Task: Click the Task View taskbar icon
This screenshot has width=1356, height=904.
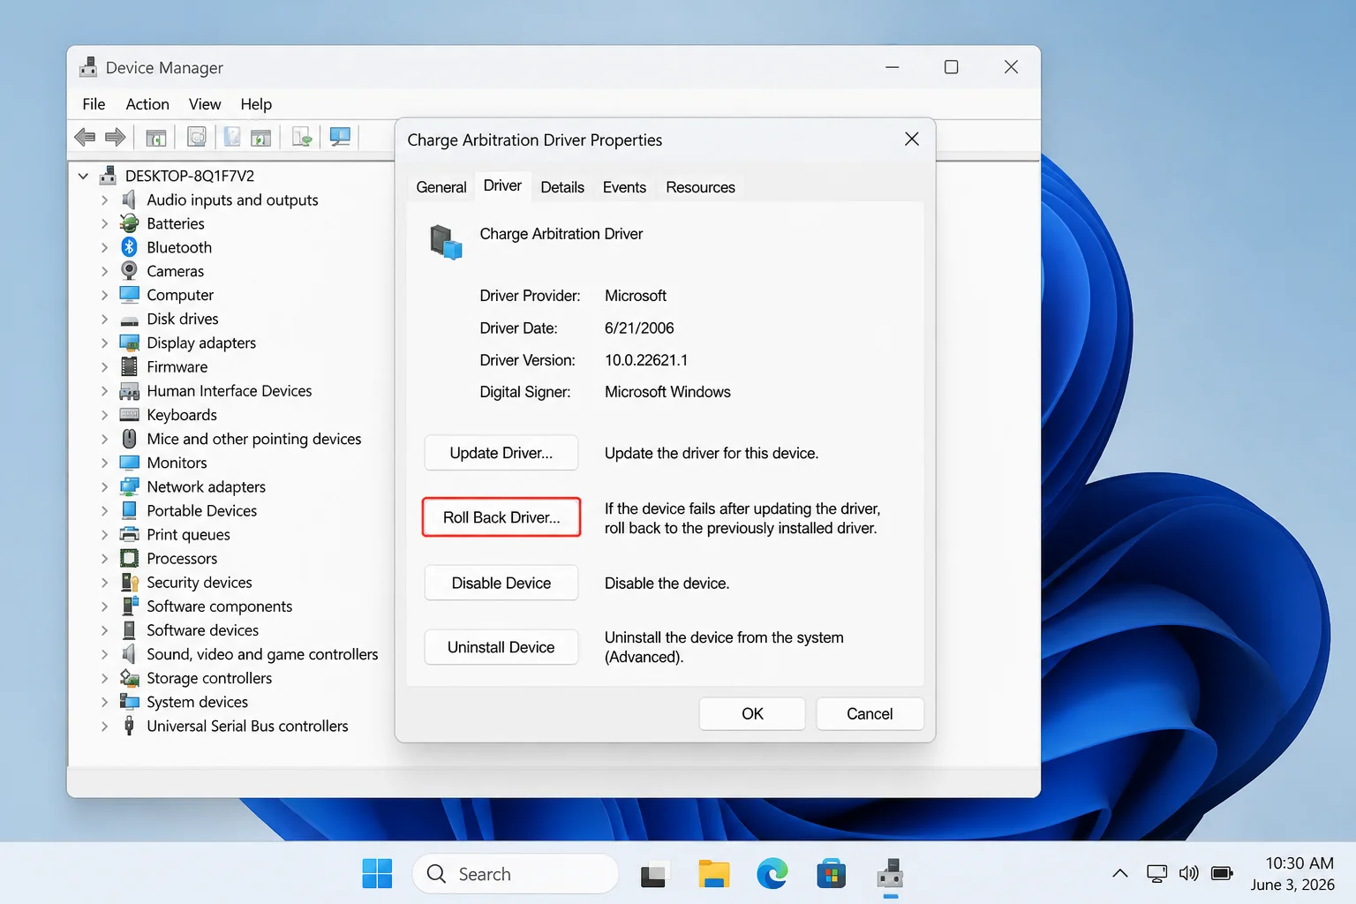Action: point(653,875)
